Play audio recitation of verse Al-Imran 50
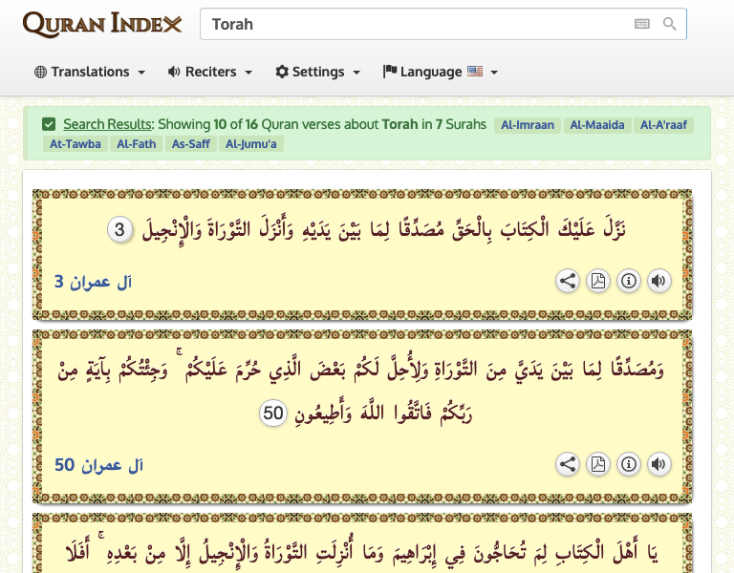 pos(658,464)
